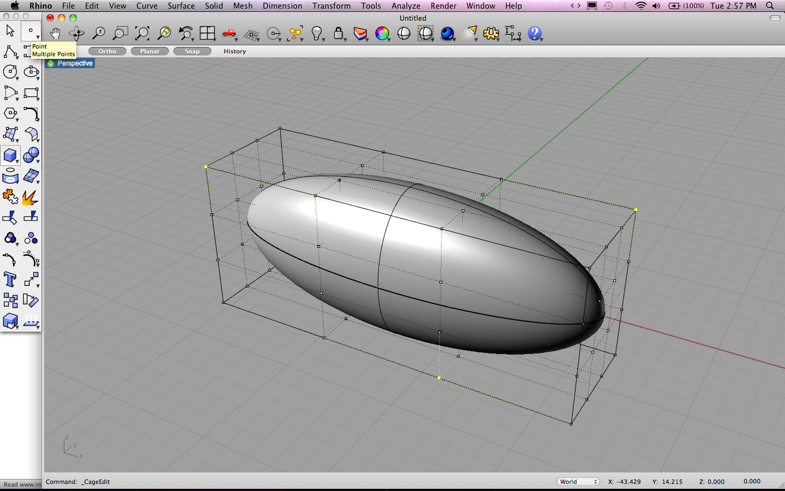The height and width of the screenshot is (491, 785).
Task: Open the World coordinate system dropdown
Action: tap(578, 482)
